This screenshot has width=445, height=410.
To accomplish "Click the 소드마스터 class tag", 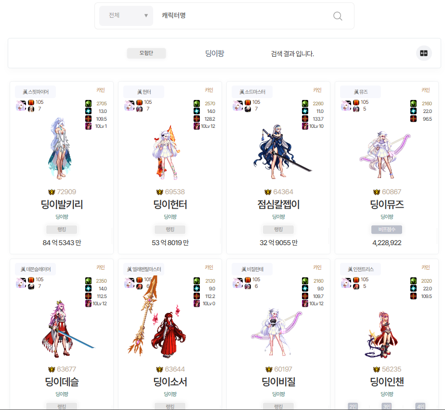I will point(252,92).
